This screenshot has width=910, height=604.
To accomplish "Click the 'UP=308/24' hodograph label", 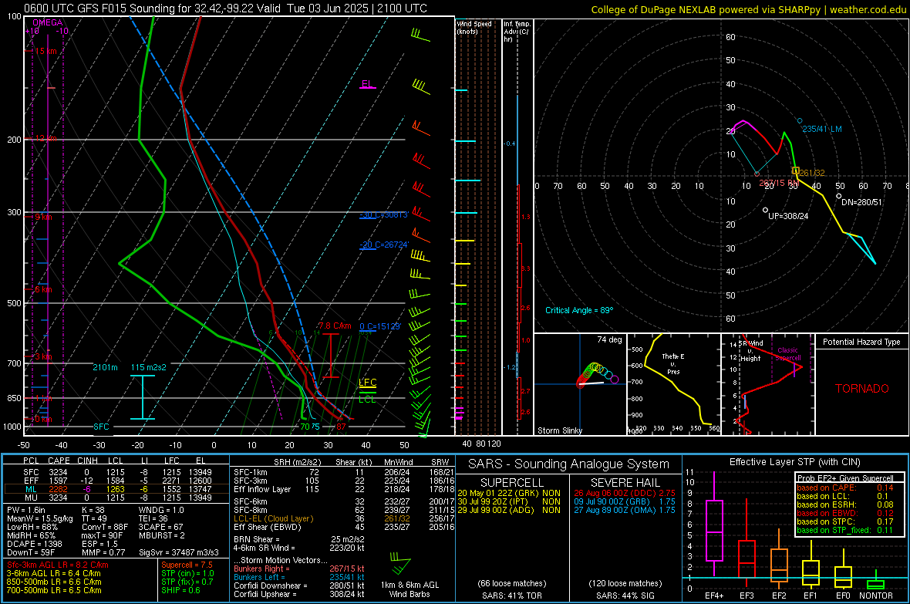I will [788, 216].
